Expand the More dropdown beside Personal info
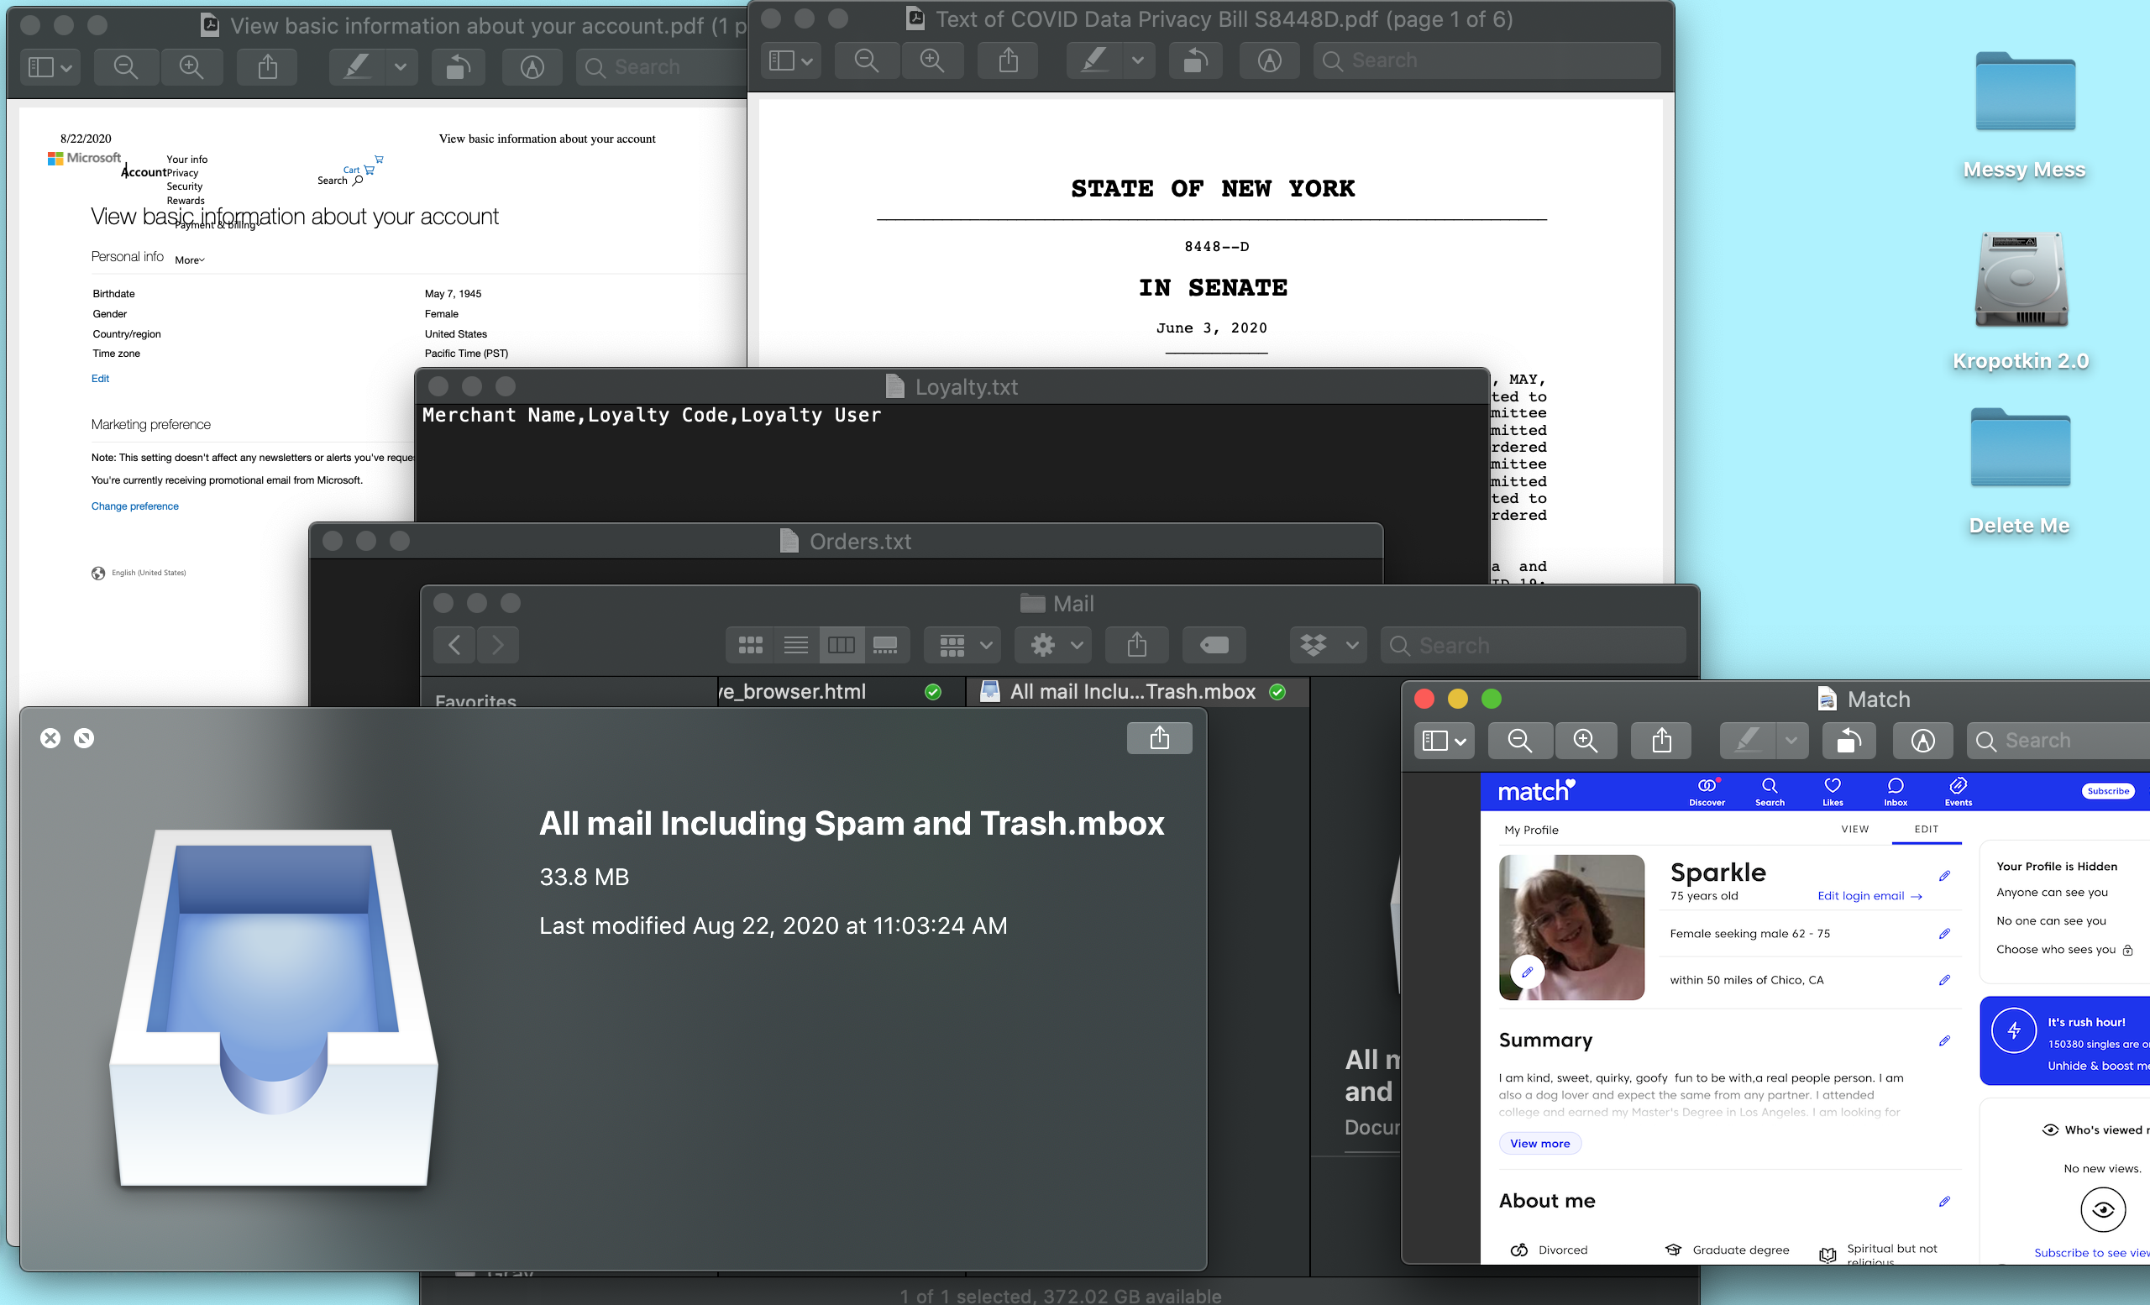Image resolution: width=2150 pixels, height=1305 pixels. coord(189,260)
